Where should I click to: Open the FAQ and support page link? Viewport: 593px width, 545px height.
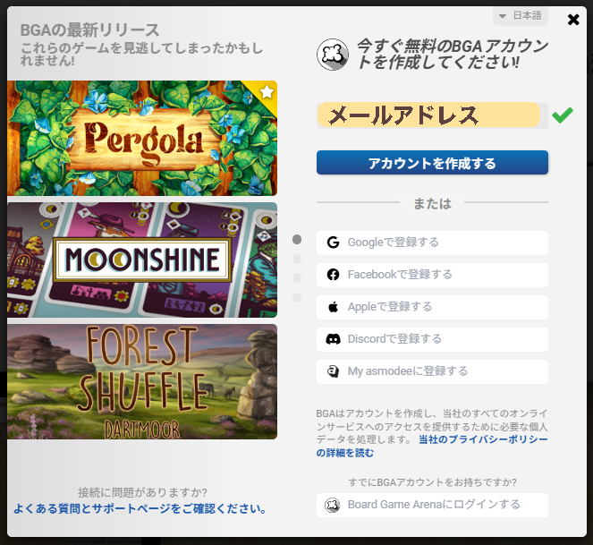click(140, 508)
